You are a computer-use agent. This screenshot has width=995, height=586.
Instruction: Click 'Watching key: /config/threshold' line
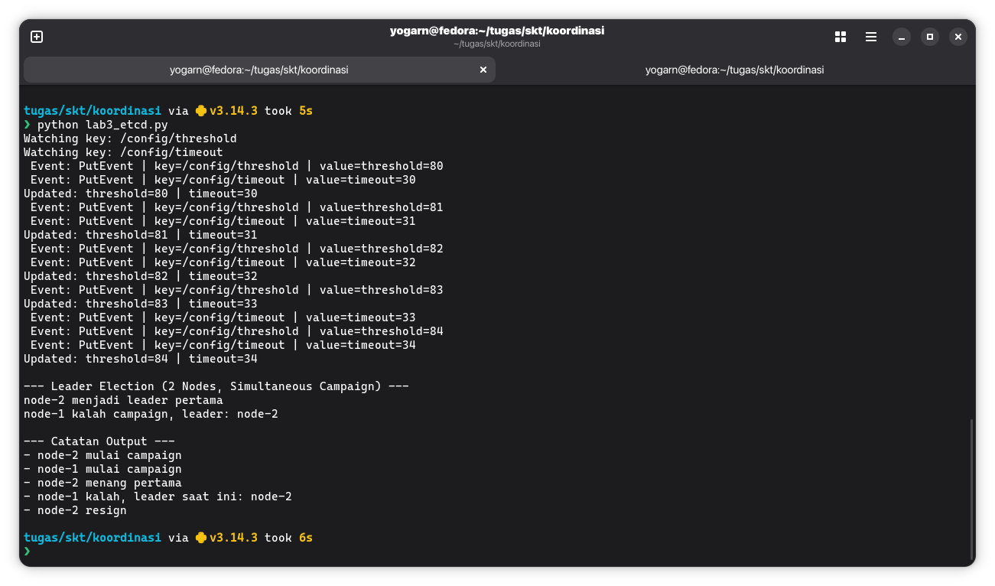130,138
